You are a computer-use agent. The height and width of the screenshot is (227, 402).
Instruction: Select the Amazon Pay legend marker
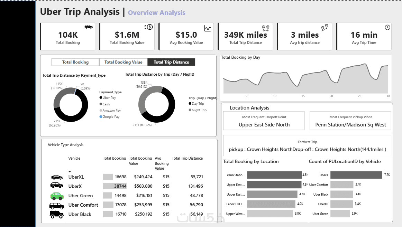tap(101, 110)
